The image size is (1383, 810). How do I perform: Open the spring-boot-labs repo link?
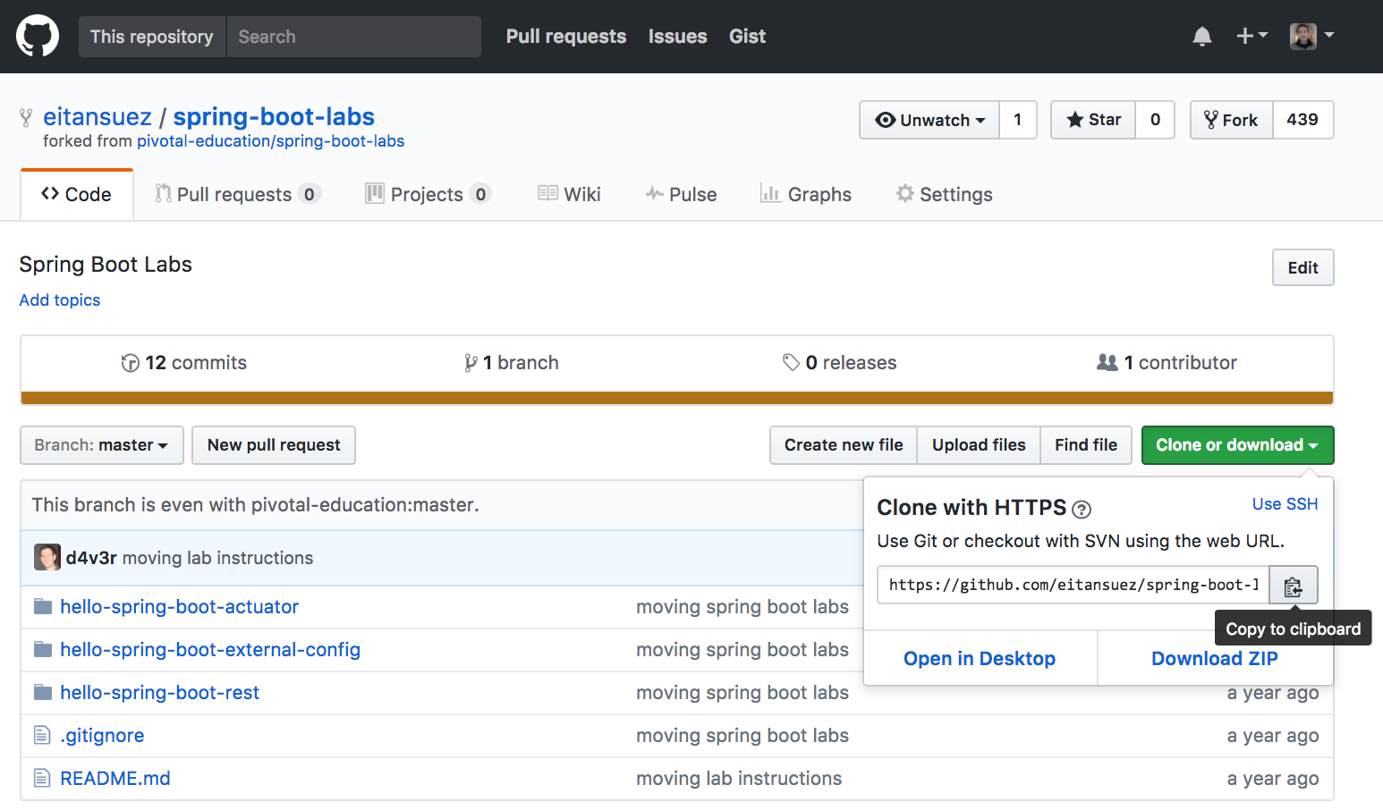pos(274,117)
